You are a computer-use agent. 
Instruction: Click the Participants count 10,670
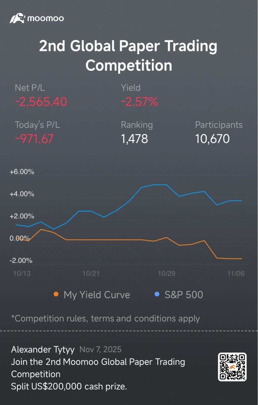click(212, 138)
